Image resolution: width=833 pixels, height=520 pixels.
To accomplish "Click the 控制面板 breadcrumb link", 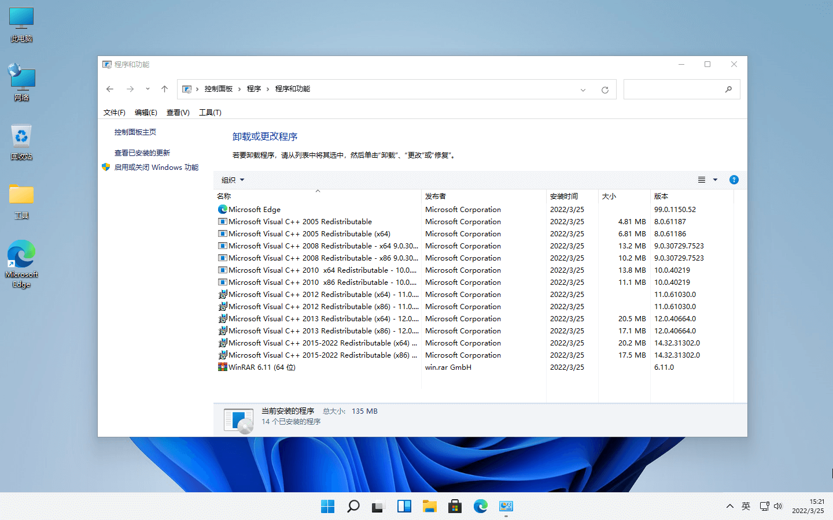I will [218, 88].
